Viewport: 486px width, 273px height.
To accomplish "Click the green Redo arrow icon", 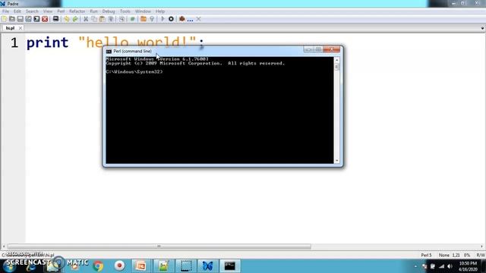I will tap(75, 19).
